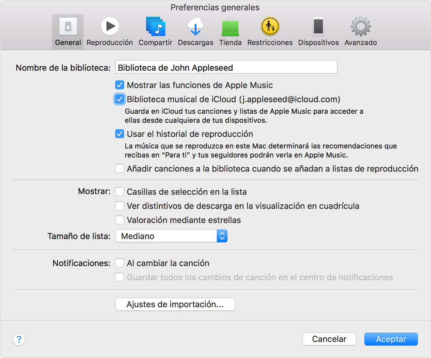The image size is (431, 358).
Task: Confirm with the Aceptar button
Action: point(391,339)
